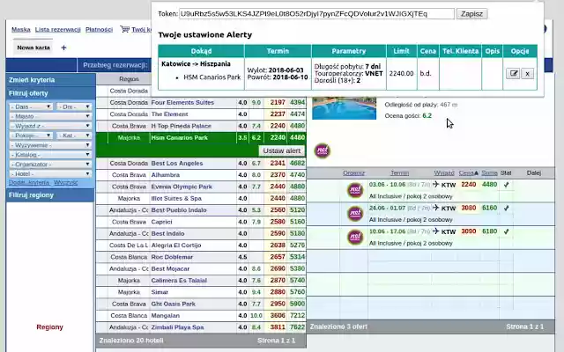Screen dimensions: 564x352
Task: Open the Dni dropdown filter
Action: click(74, 106)
